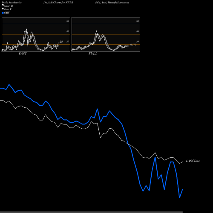
Task: Click the '25' value in the FAST chart
Action: pos(61,42)
